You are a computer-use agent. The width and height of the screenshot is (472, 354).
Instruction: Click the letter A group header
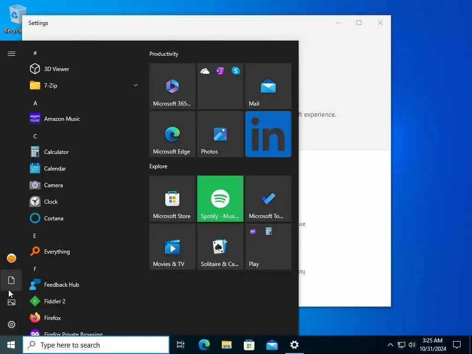pyautogui.click(x=35, y=103)
